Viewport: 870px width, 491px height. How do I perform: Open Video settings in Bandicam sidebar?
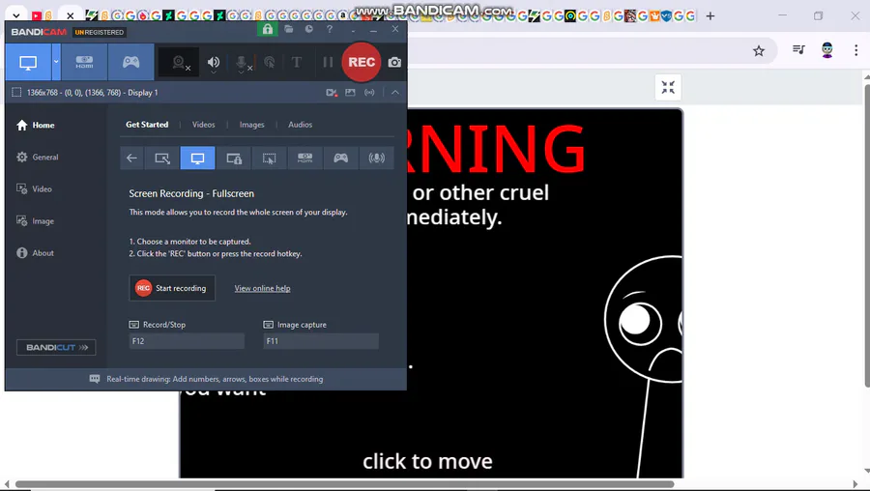tap(34, 189)
